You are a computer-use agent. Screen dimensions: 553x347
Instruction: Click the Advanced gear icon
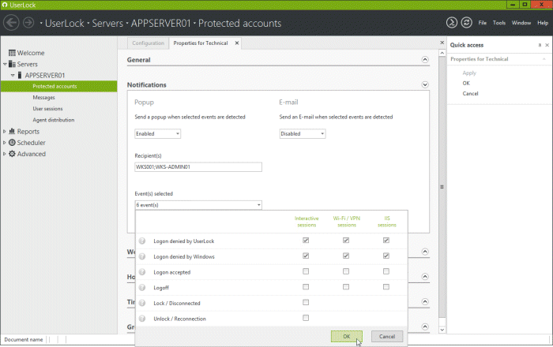click(x=12, y=154)
